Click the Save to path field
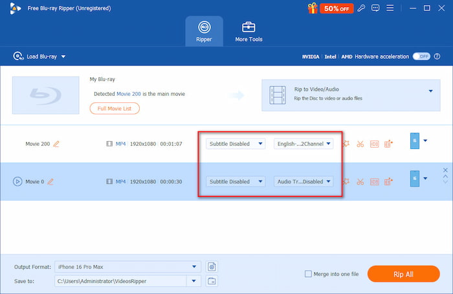 pos(120,281)
